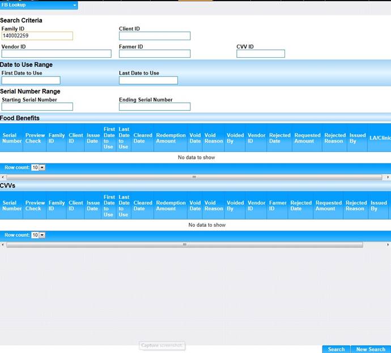Click left scroll arrow of CVVs table

[x=2, y=244]
